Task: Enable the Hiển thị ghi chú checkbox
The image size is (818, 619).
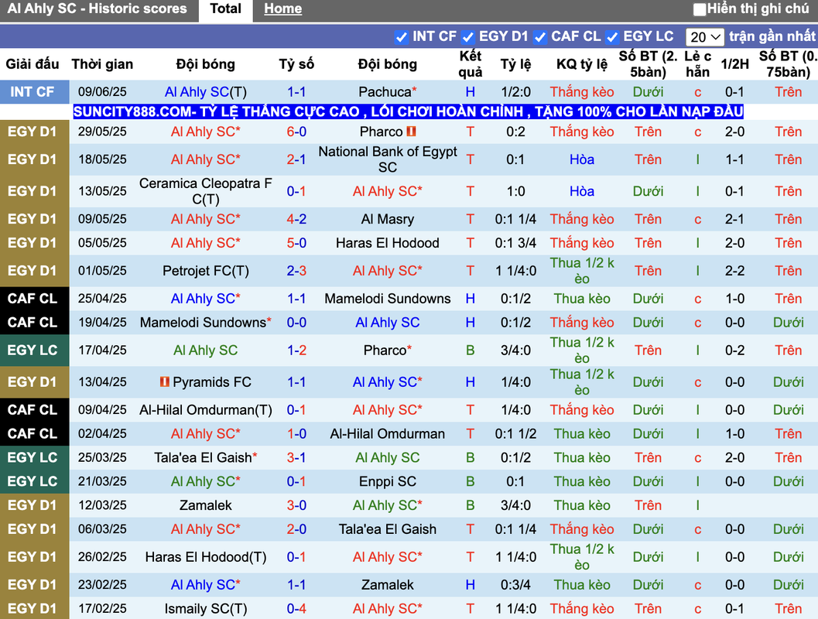Action: click(x=700, y=9)
